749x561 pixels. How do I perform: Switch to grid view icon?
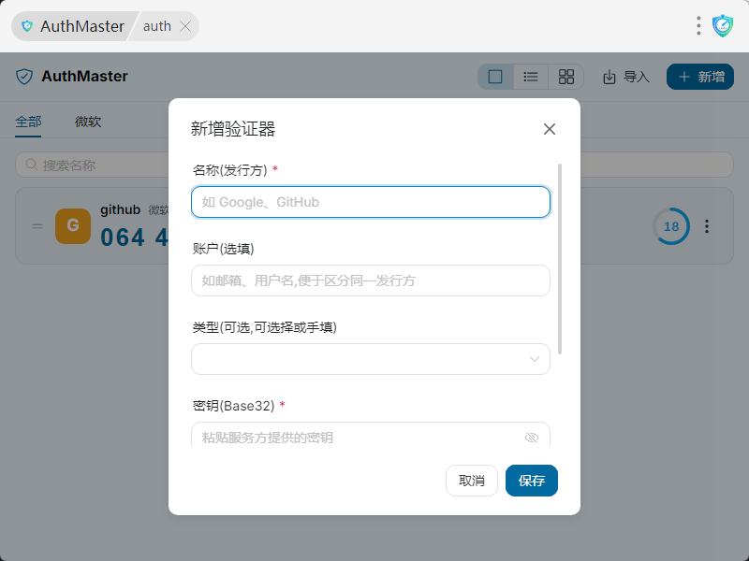(x=566, y=77)
